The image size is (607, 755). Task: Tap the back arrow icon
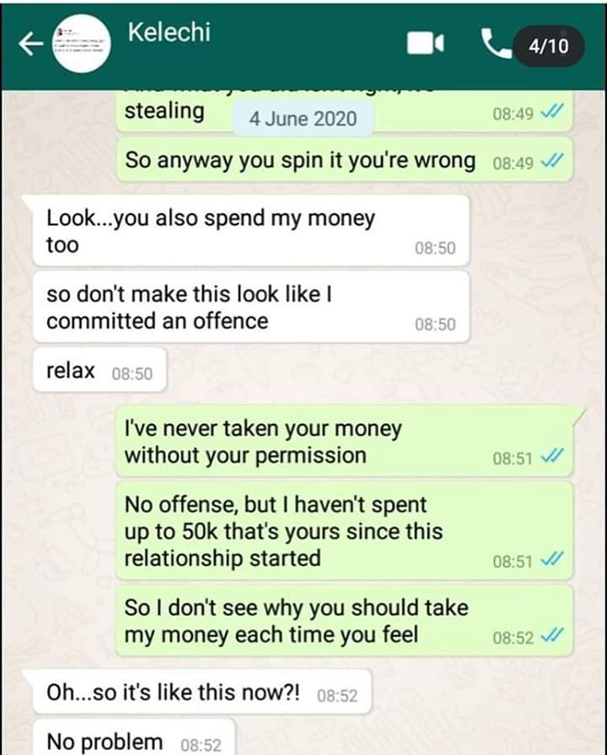pyautogui.click(x=31, y=45)
